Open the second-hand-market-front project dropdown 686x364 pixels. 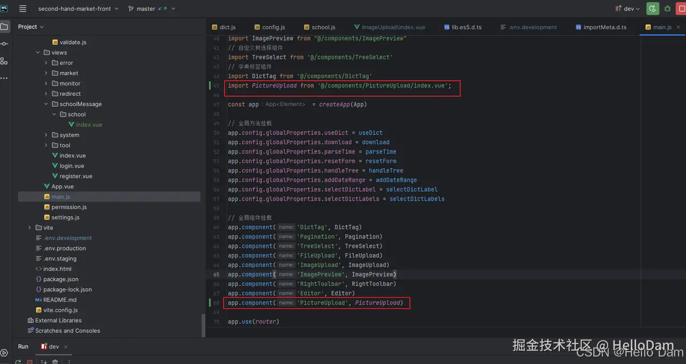pos(78,9)
